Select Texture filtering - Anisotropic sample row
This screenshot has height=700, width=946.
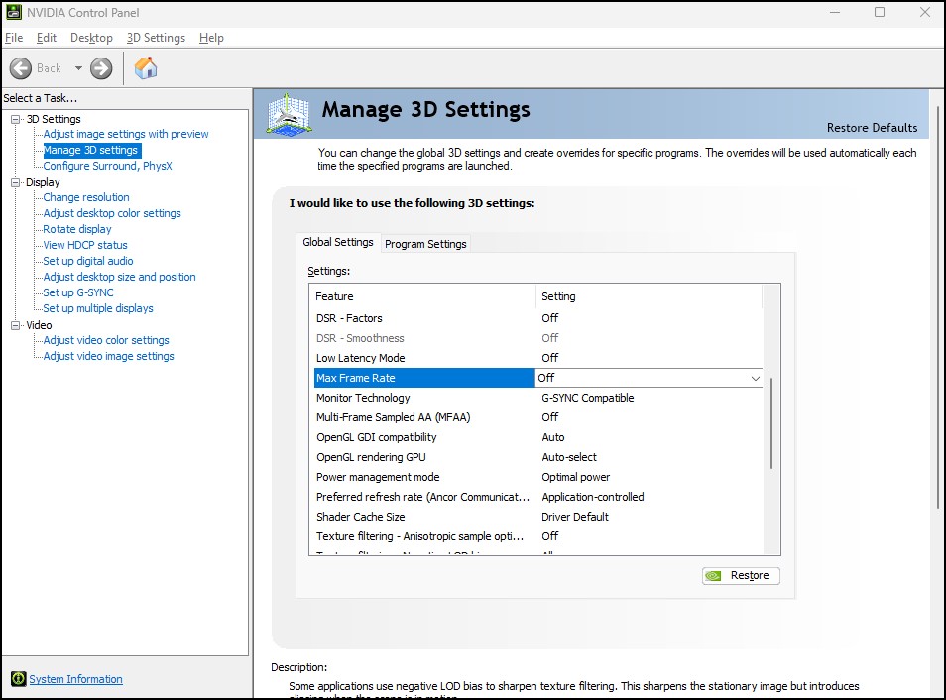point(538,536)
